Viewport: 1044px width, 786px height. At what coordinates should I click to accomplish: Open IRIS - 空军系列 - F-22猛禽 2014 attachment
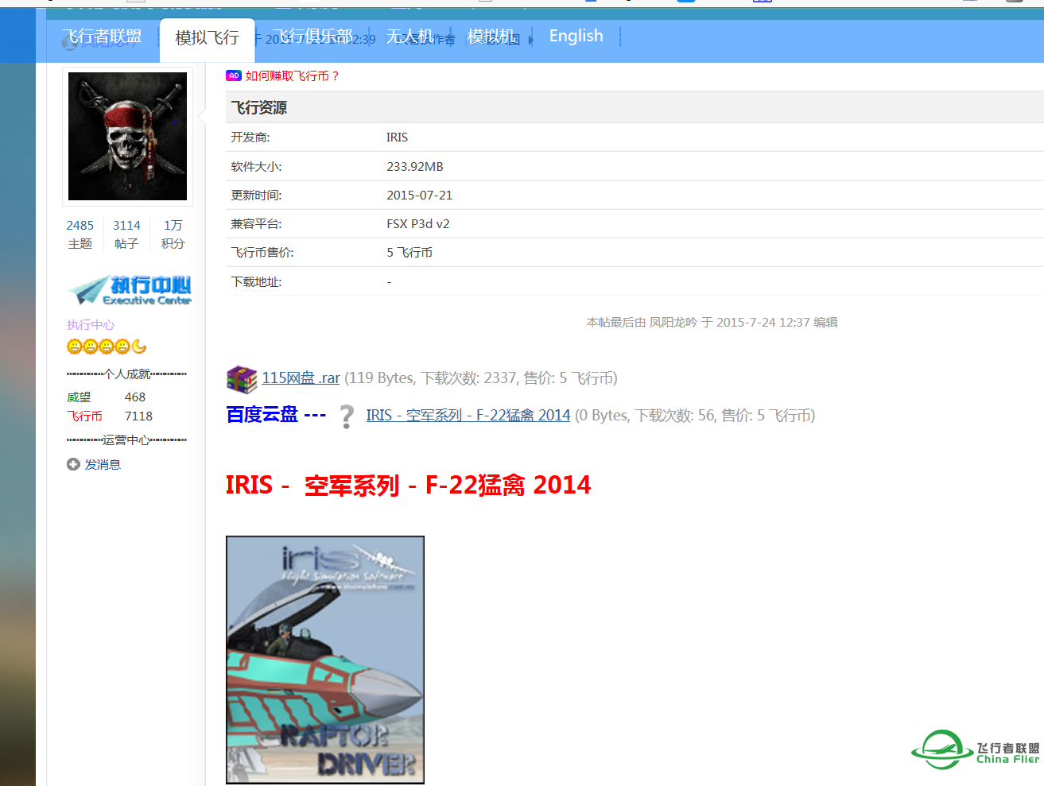tap(468, 415)
